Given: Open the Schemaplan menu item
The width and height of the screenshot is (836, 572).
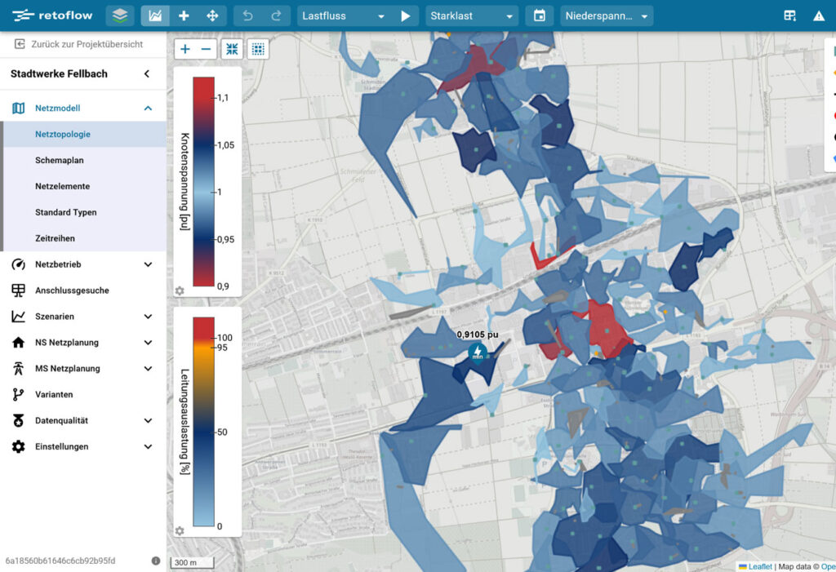Looking at the screenshot, I should coord(85,161).
